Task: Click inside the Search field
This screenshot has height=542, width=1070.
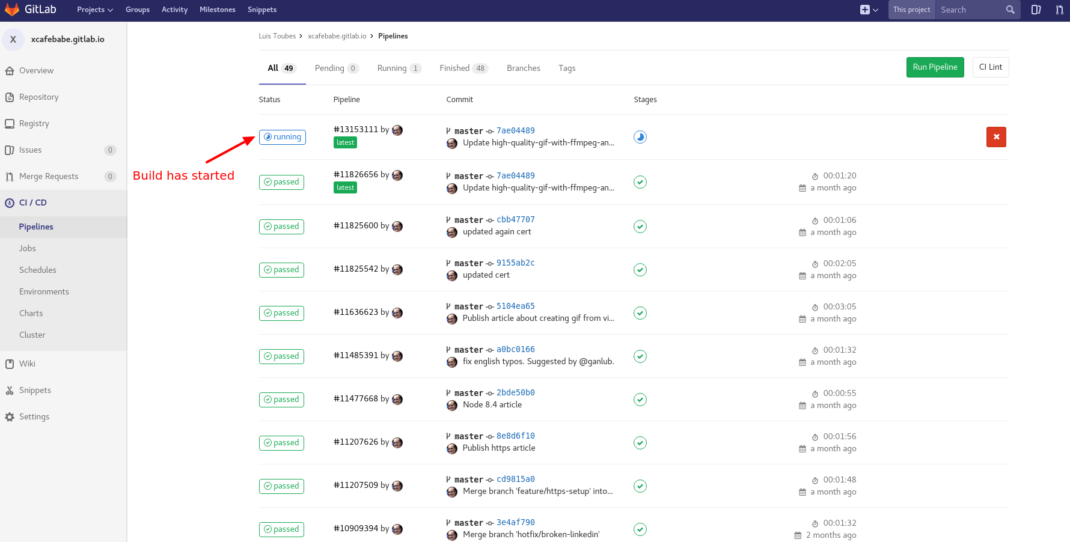Action: click(x=971, y=10)
